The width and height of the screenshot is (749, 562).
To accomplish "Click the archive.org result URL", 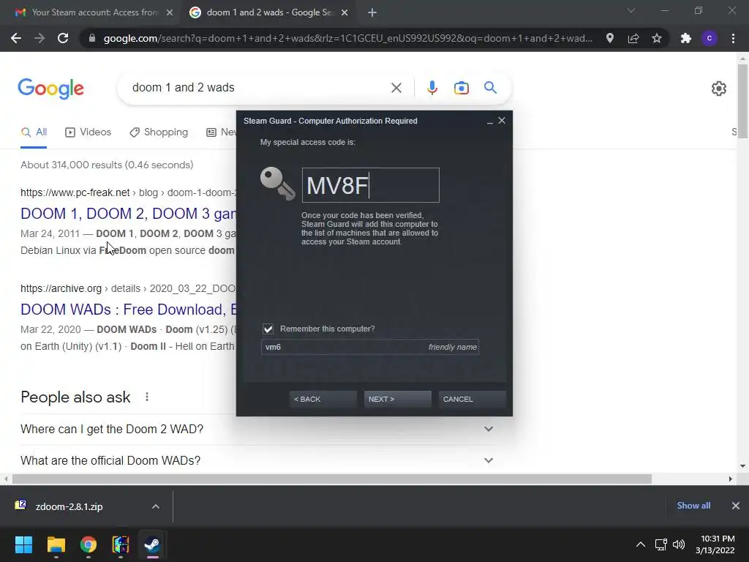I will [x=128, y=288].
